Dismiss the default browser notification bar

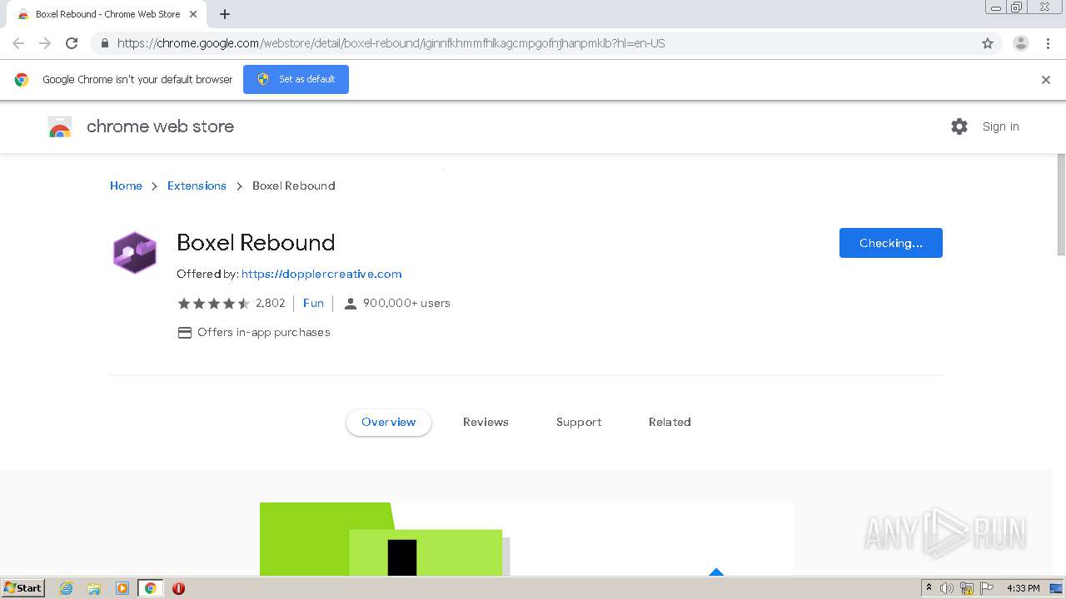(1046, 80)
